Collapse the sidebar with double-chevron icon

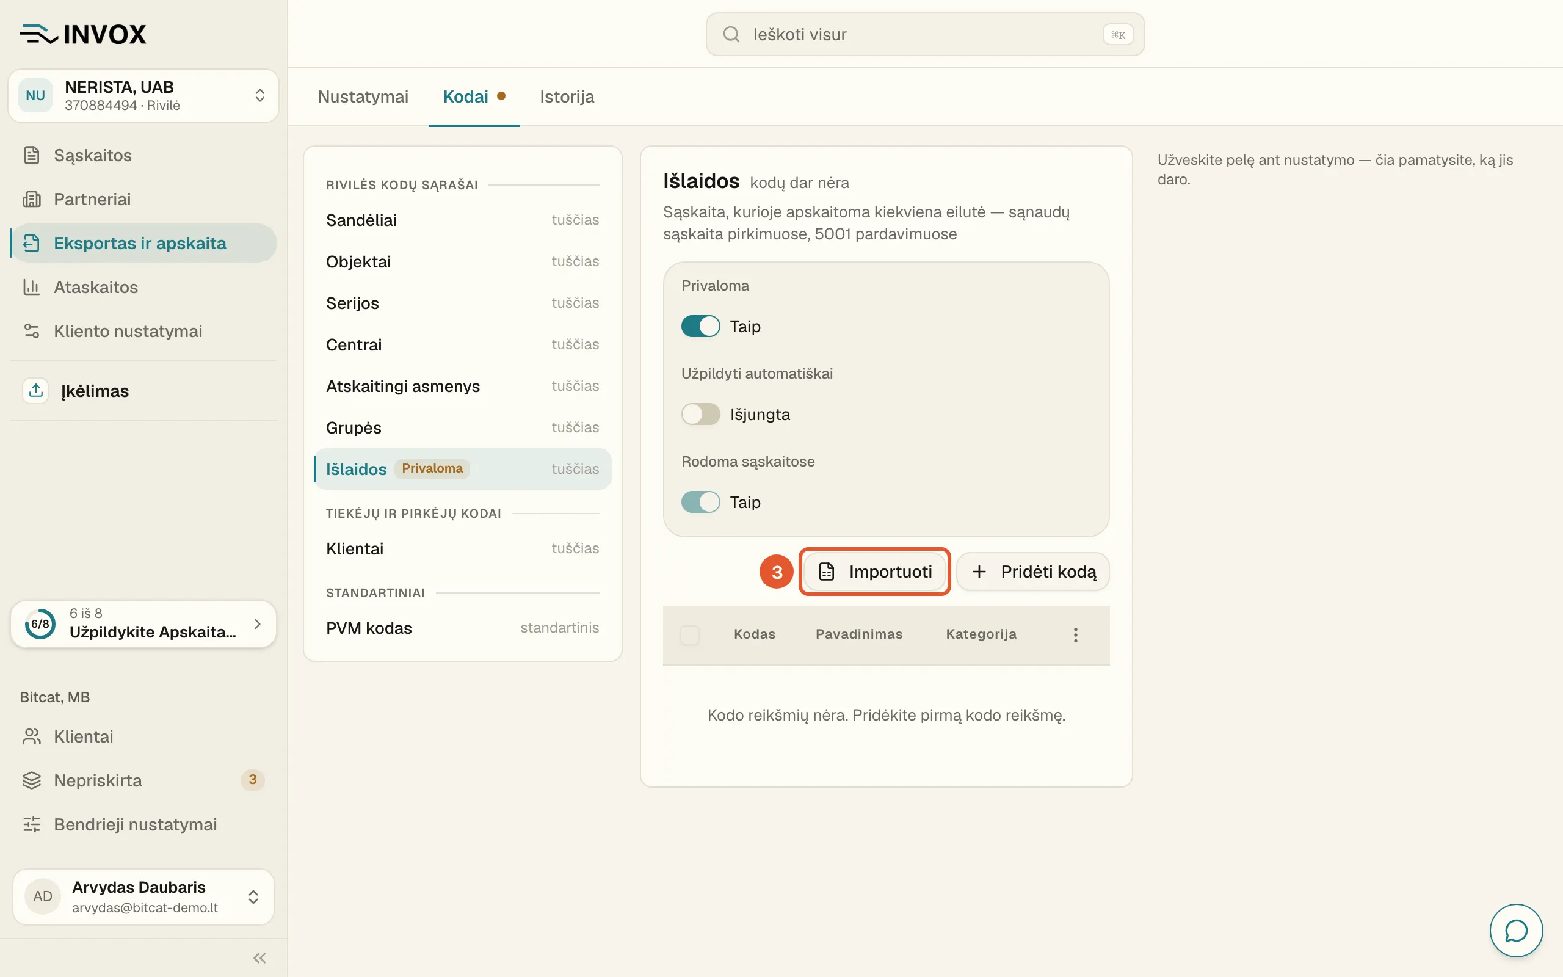tap(259, 957)
